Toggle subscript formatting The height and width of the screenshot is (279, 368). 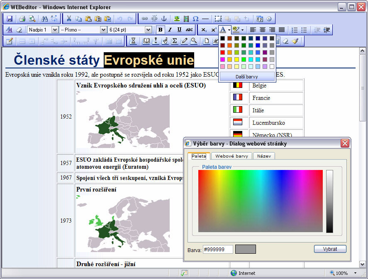[204, 30]
